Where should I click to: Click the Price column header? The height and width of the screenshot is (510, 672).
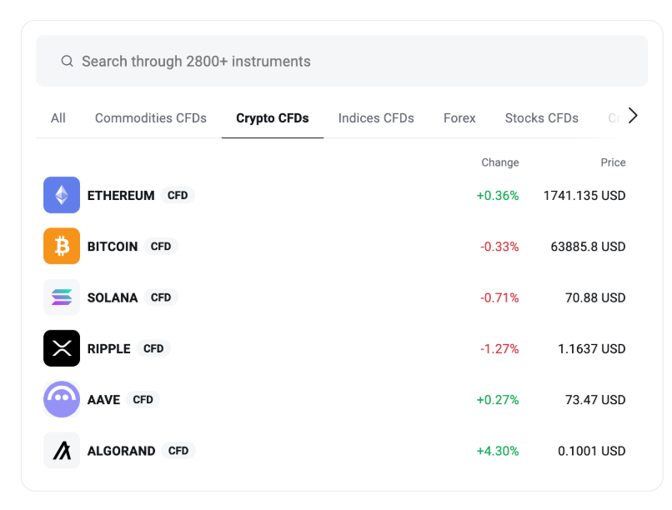(x=613, y=162)
